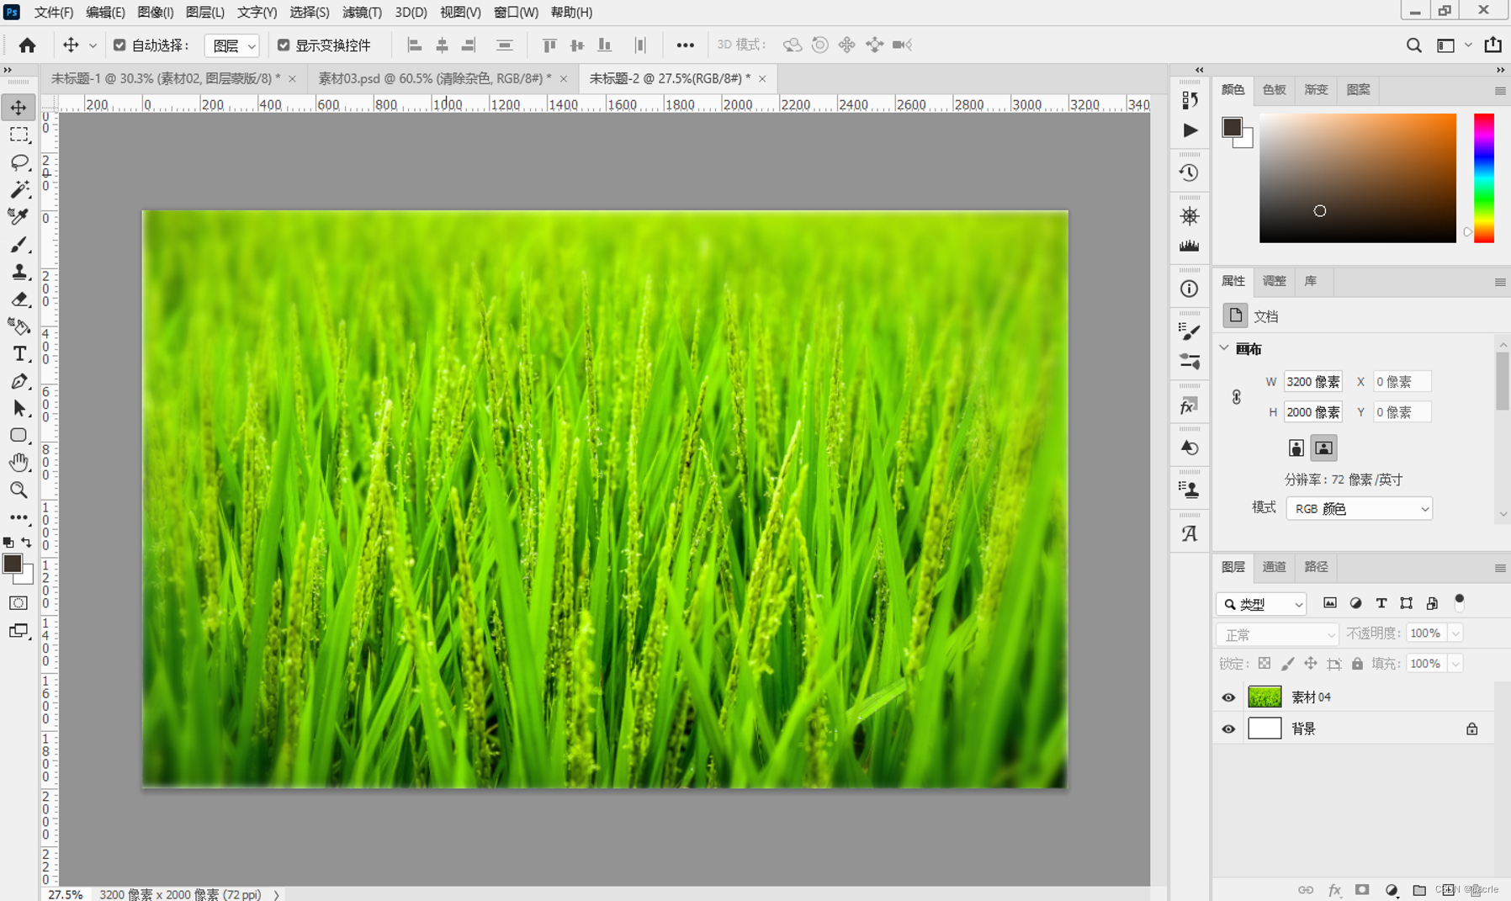Screen dimensions: 1511x901
Task: Open the Search icon at top right
Action: pyautogui.click(x=1413, y=45)
